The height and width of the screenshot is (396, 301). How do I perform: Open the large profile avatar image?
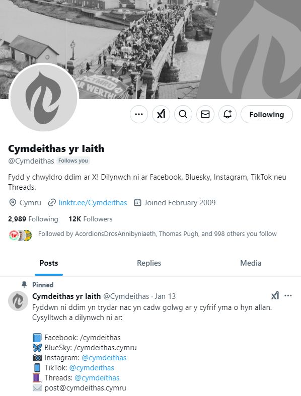pos(44,98)
